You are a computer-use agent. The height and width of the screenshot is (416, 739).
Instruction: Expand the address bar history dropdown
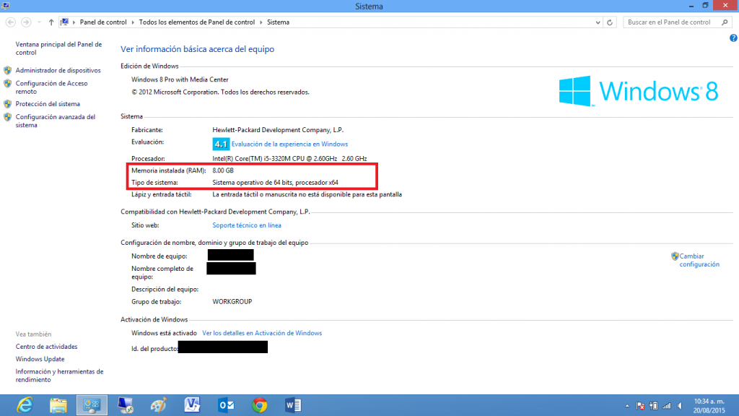(x=598, y=22)
